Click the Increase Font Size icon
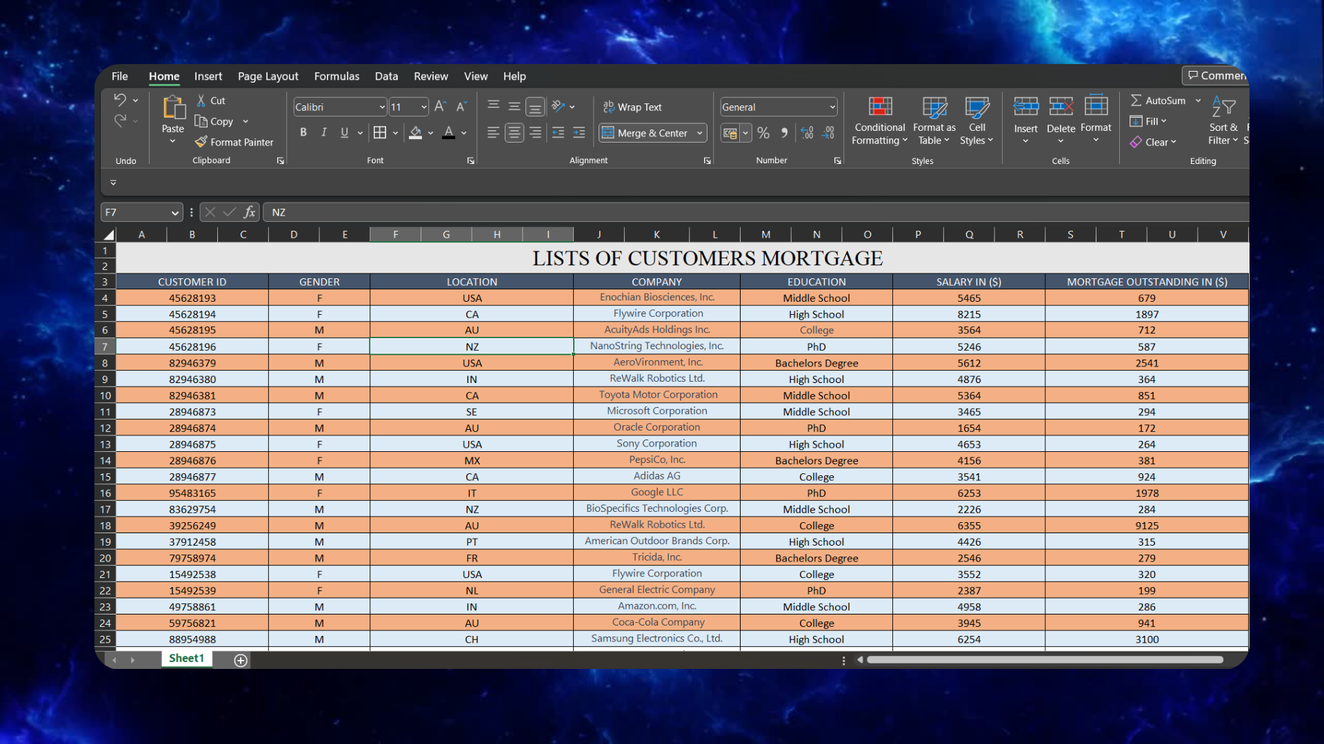The width and height of the screenshot is (1324, 744). (440, 107)
